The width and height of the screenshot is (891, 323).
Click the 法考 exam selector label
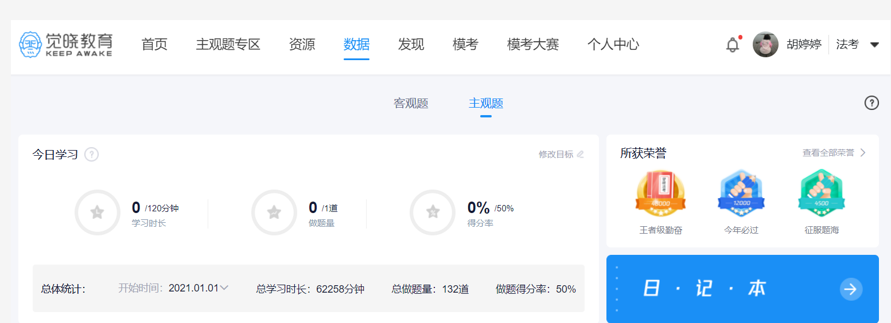(847, 45)
